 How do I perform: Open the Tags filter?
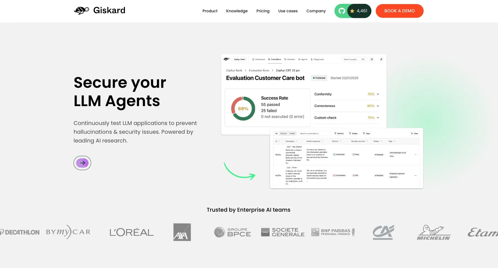tap(366, 133)
